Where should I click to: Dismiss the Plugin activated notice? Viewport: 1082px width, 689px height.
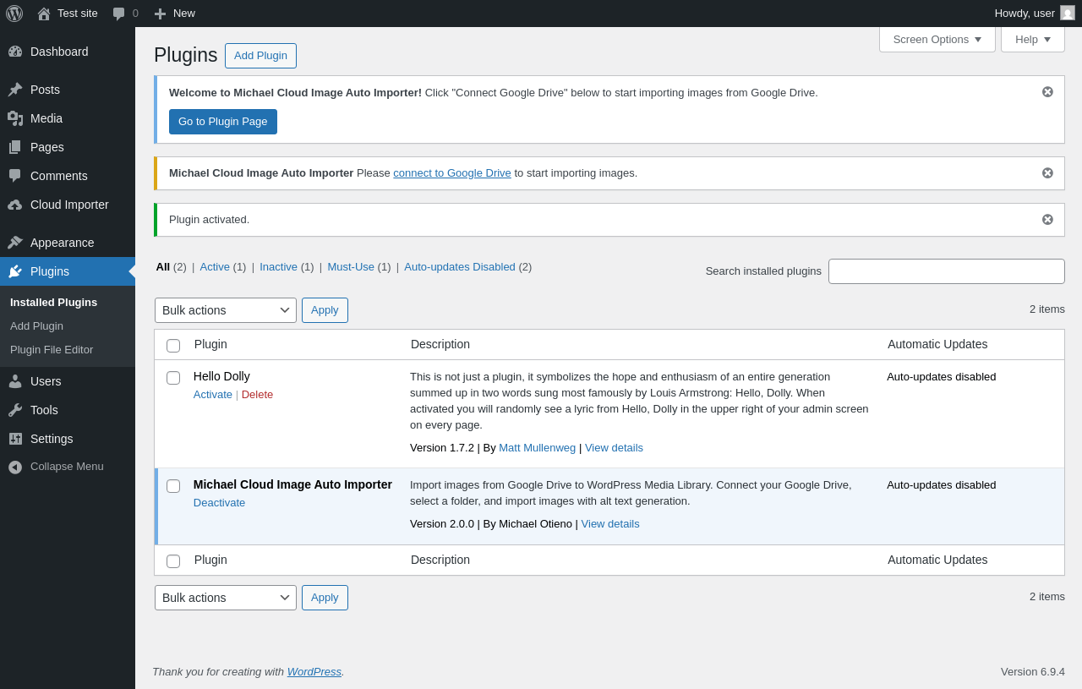click(x=1047, y=220)
